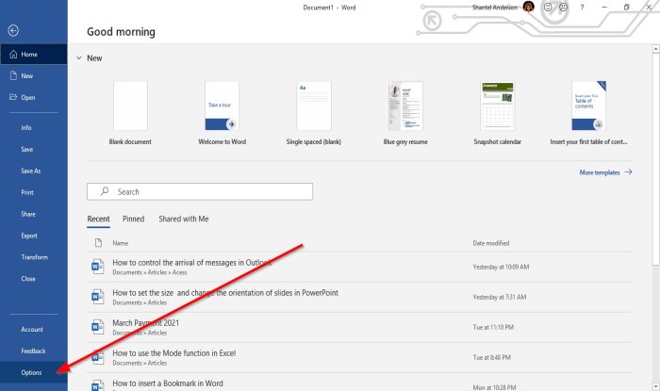Screen dimensions: 660x391
Task: Switch to the Recent tab
Action: coord(98,219)
